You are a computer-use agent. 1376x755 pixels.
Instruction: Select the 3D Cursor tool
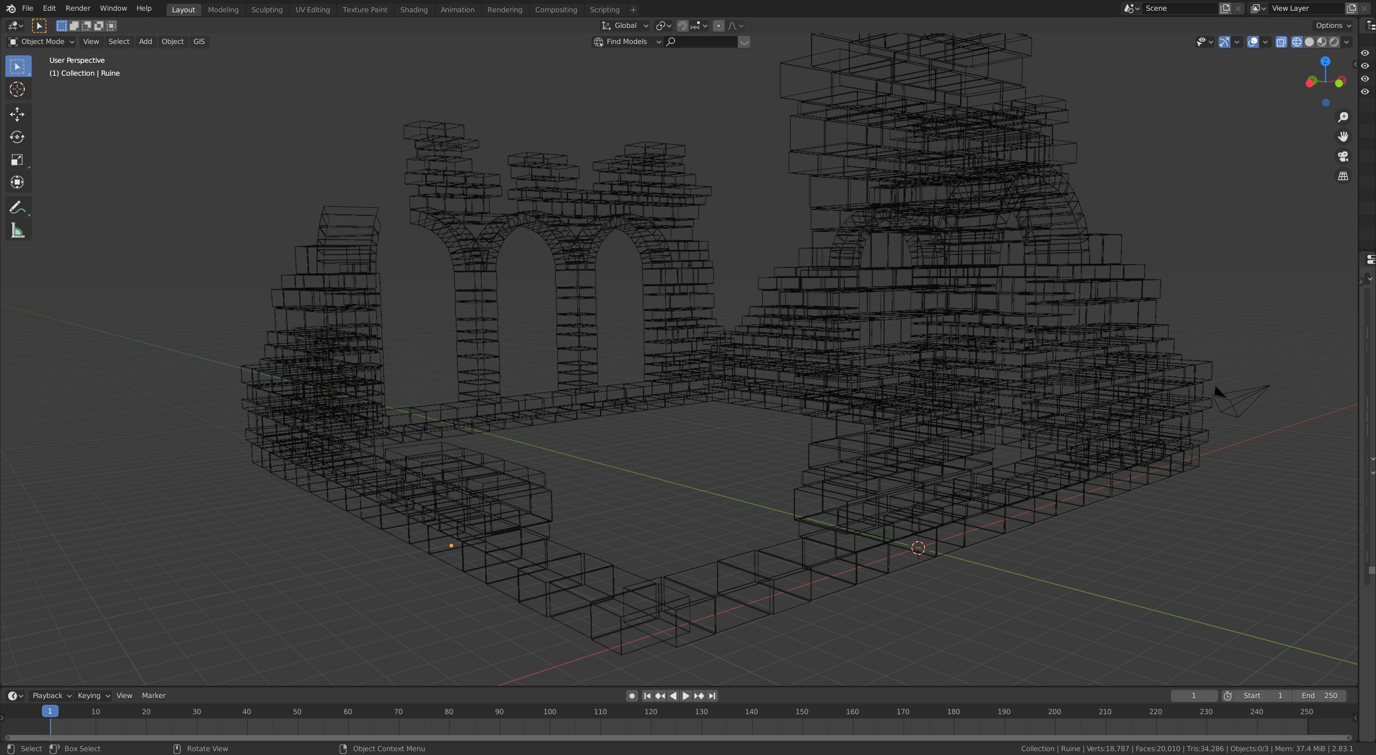point(17,89)
